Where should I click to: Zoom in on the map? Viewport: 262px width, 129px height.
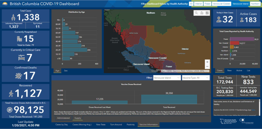(207, 62)
